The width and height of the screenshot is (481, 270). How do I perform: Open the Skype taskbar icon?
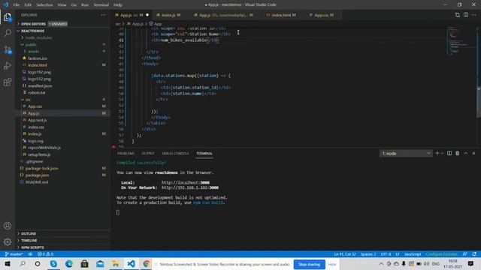click(53, 264)
